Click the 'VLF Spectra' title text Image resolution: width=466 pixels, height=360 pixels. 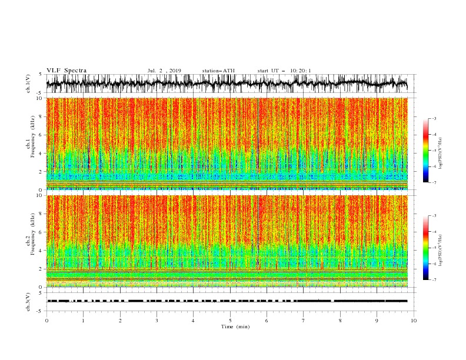pos(66,71)
